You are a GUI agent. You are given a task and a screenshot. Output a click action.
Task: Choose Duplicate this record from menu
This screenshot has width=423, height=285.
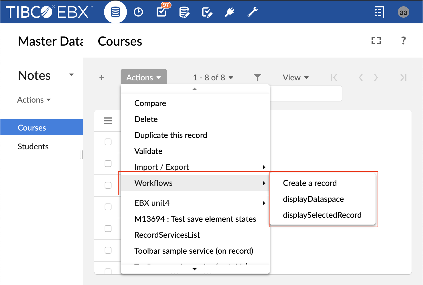coord(171,135)
